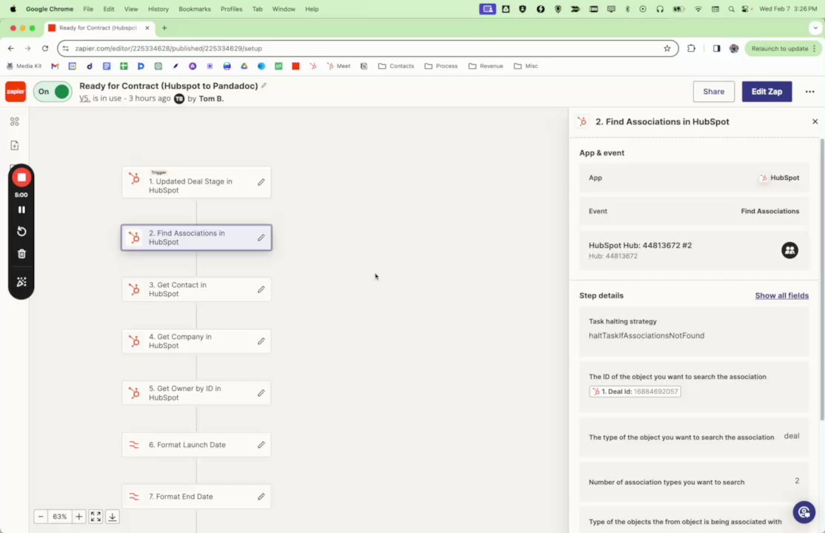Open the file bolt icon in the left sidebar
The width and height of the screenshot is (825, 533).
click(x=15, y=145)
